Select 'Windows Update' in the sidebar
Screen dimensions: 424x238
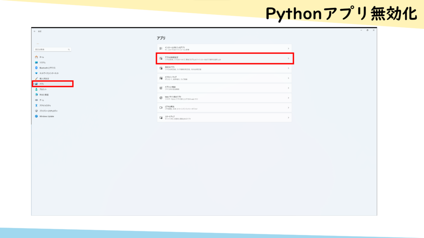pos(53,116)
